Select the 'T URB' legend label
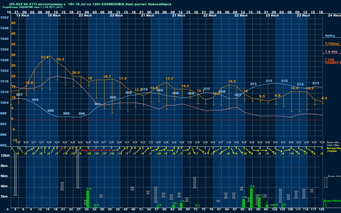341x213 pixels. pos(330,60)
